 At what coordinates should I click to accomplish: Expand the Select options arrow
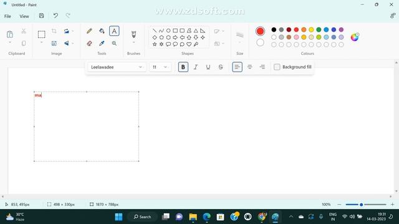[42, 42]
